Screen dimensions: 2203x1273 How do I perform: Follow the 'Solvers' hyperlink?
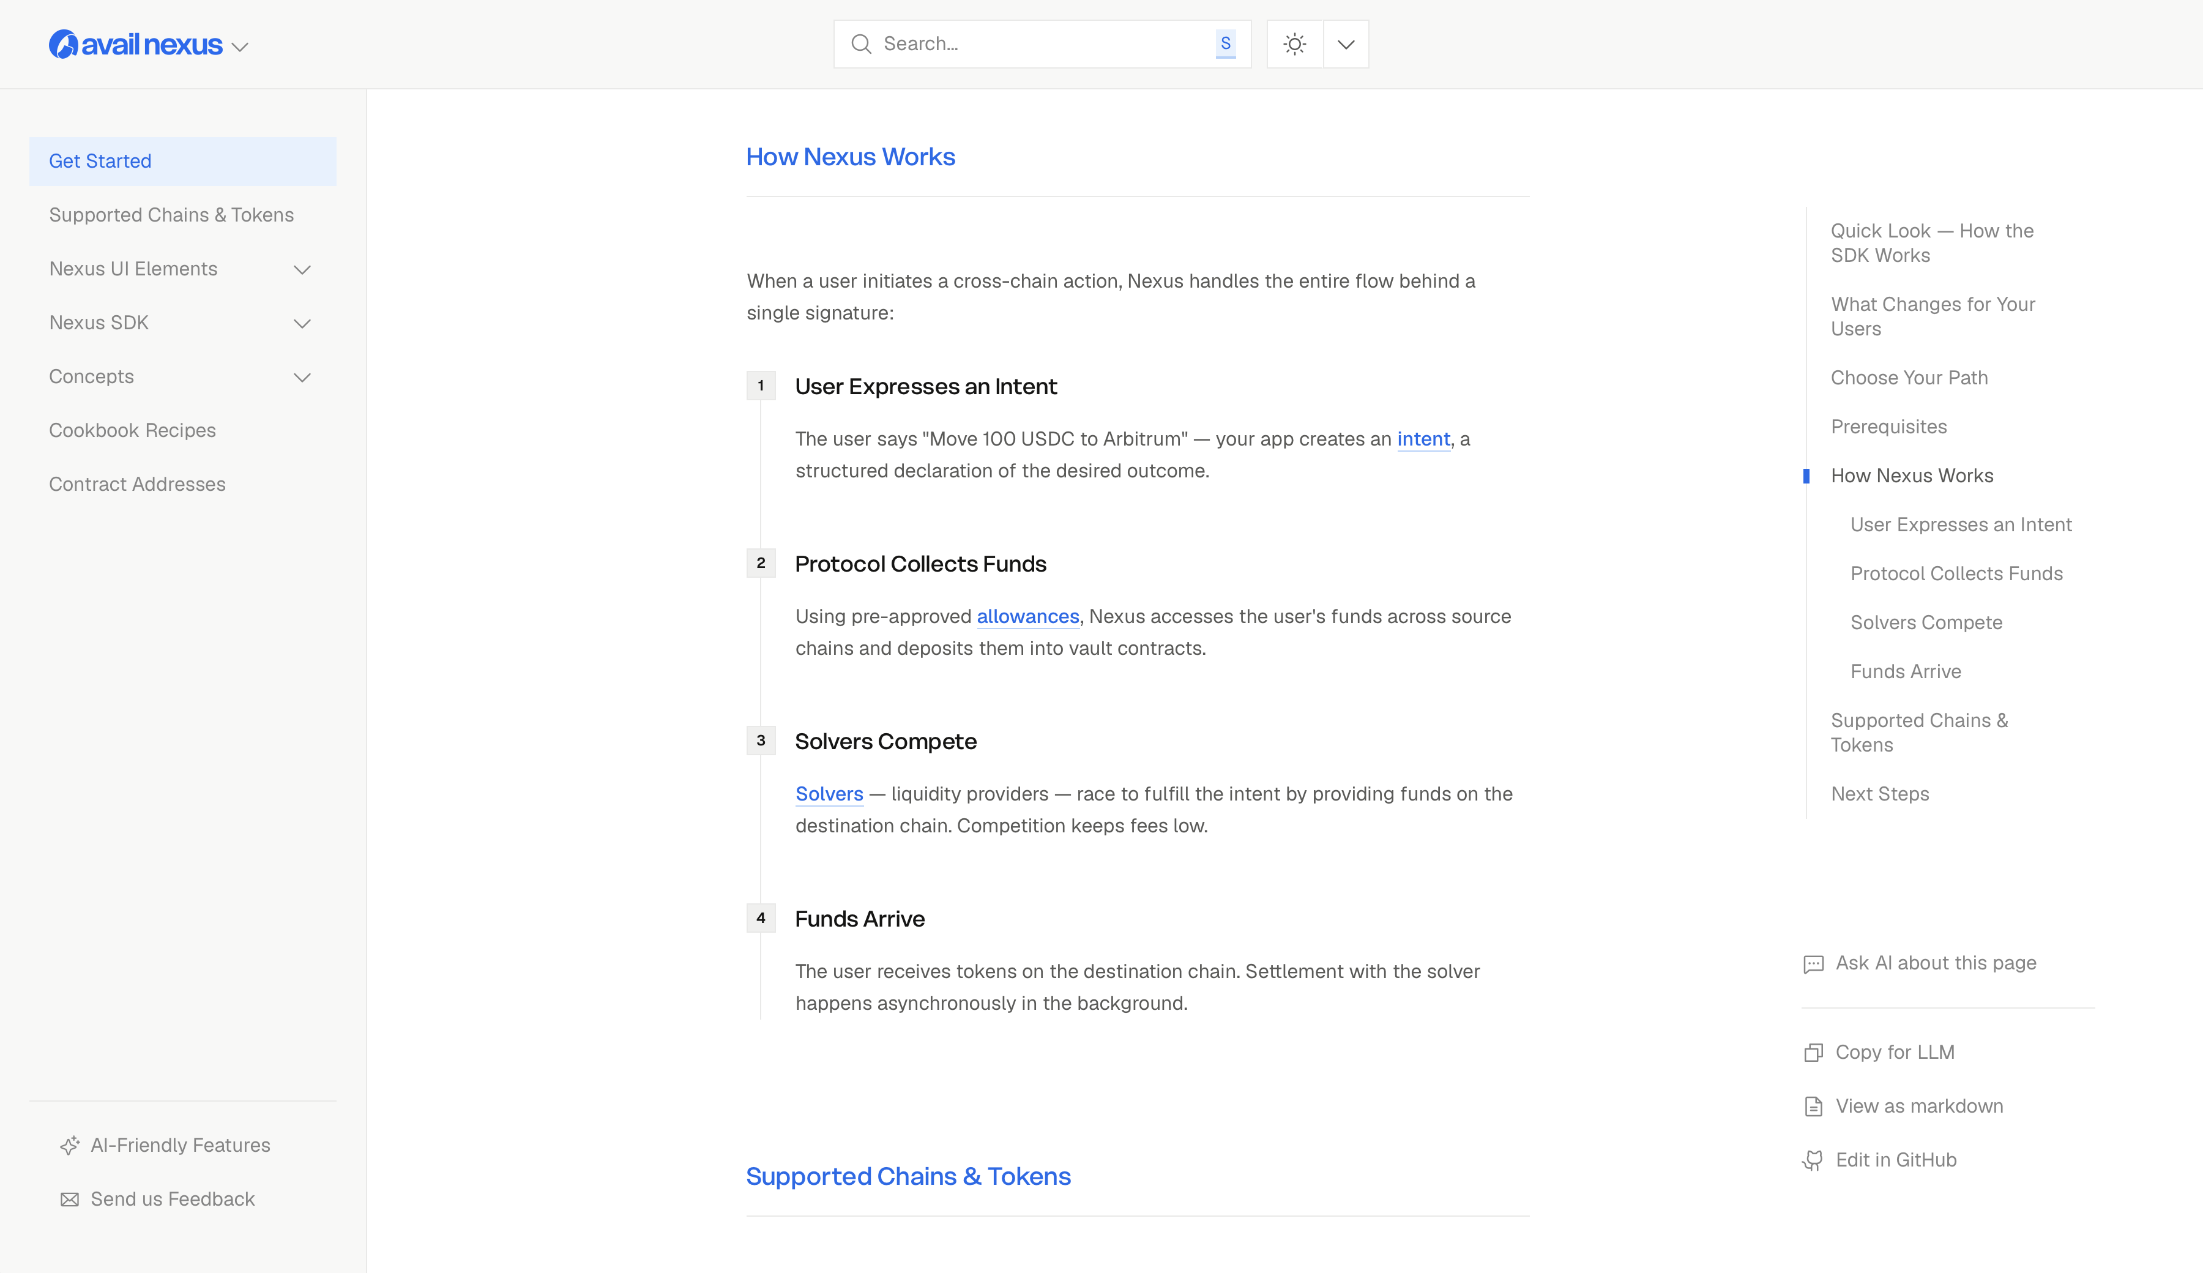[x=830, y=794]
